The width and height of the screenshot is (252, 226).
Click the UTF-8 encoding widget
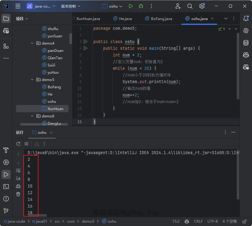pos(213,221)
